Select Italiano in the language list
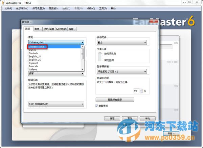 [x=54, y=70]
